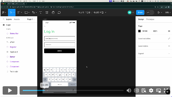Viewport: 172px width, 97px height.
Task: Open Pen tool options dropdown arrow
Action: pyautogui.click(x=36, y=13)
